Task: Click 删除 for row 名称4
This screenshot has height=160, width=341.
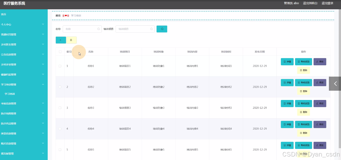Action: tap(303, 133)
